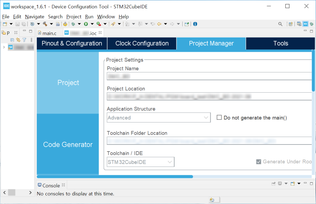Toggle the Generate Under Root checkbox

[259, 162]
